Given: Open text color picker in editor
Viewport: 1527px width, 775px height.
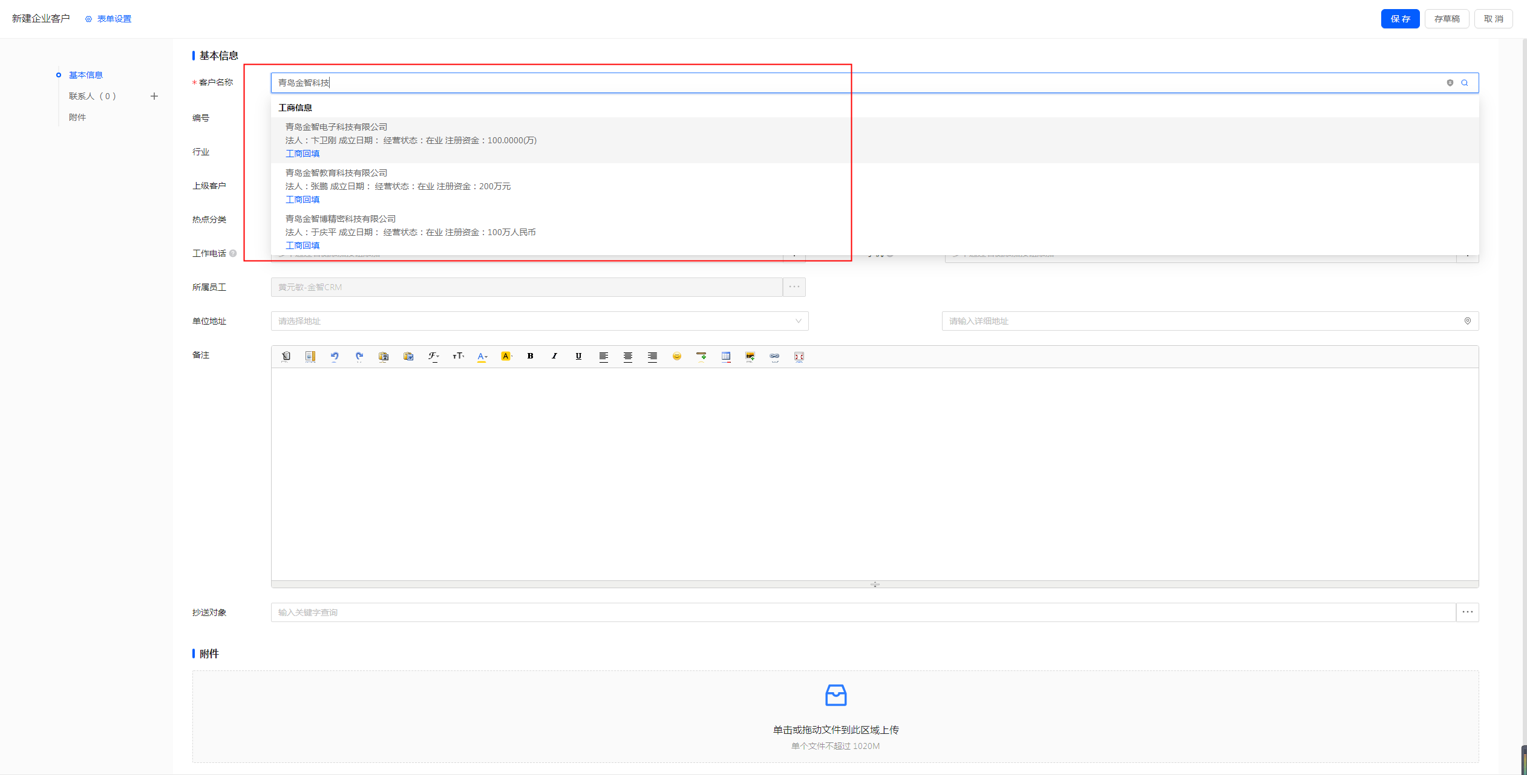Looking at the screenshot, I should point(482,357).
